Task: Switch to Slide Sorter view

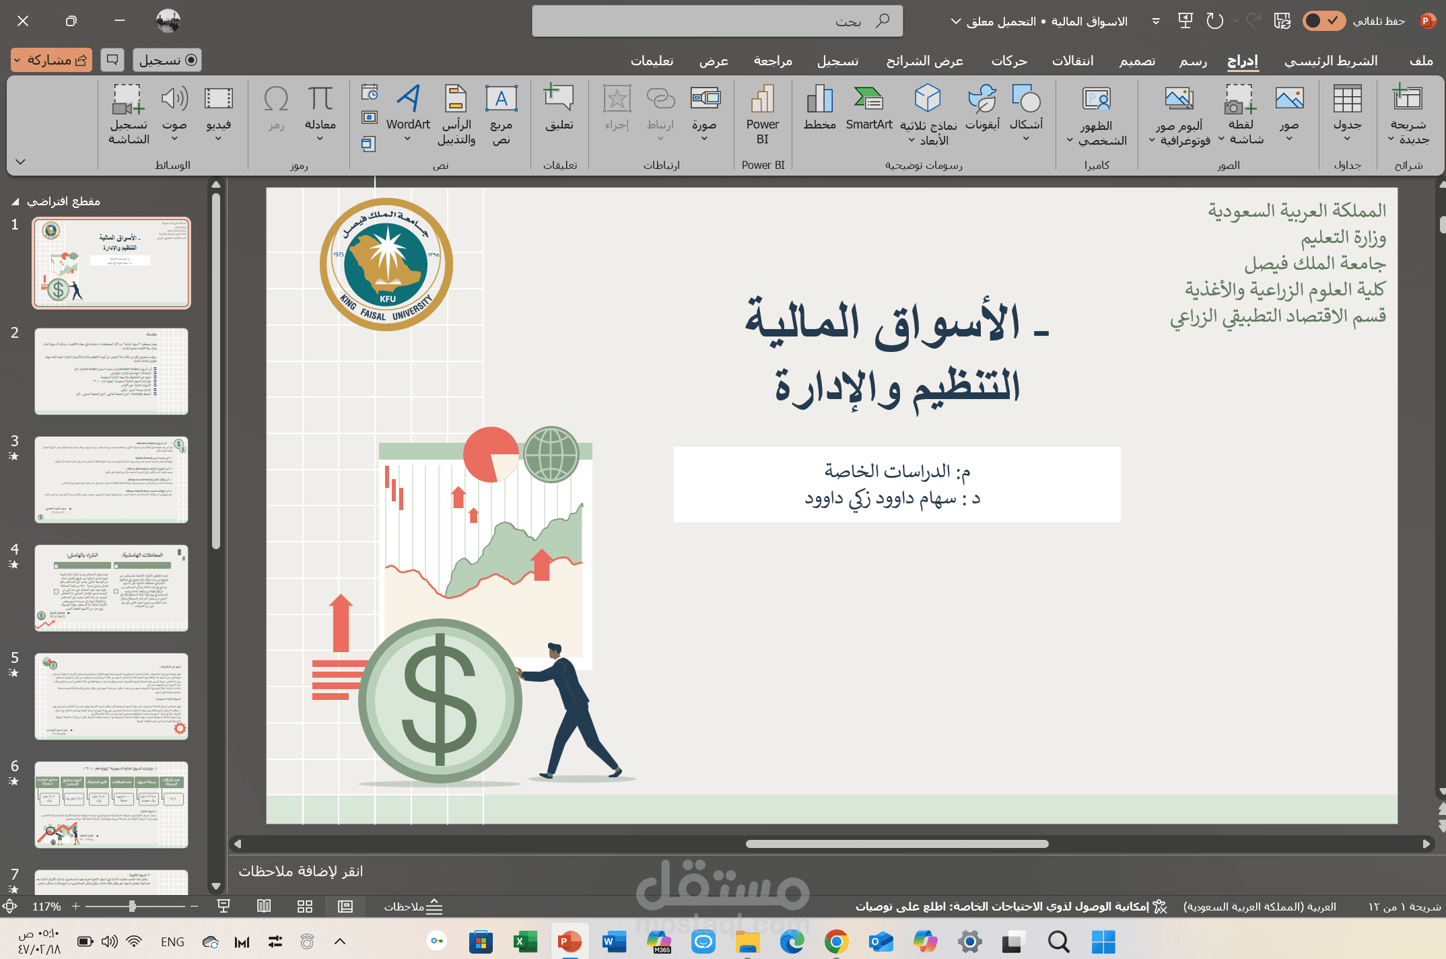Action: coord(305,907)
